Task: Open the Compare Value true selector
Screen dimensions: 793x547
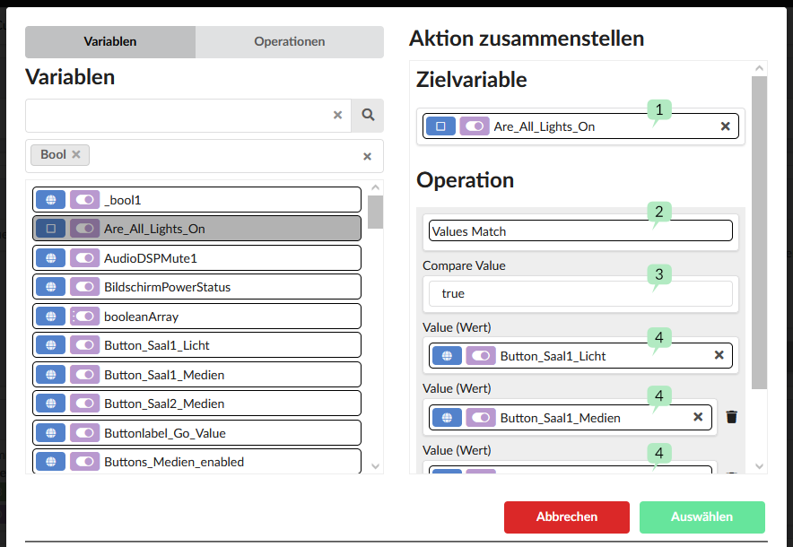Action: point(580,293)
